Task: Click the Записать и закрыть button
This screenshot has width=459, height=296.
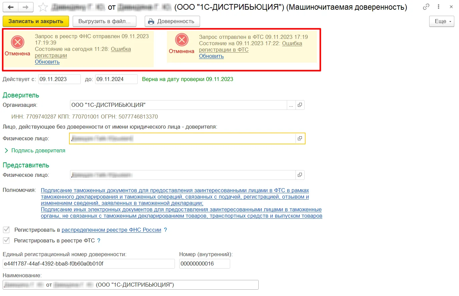Action: click(36, 21)
